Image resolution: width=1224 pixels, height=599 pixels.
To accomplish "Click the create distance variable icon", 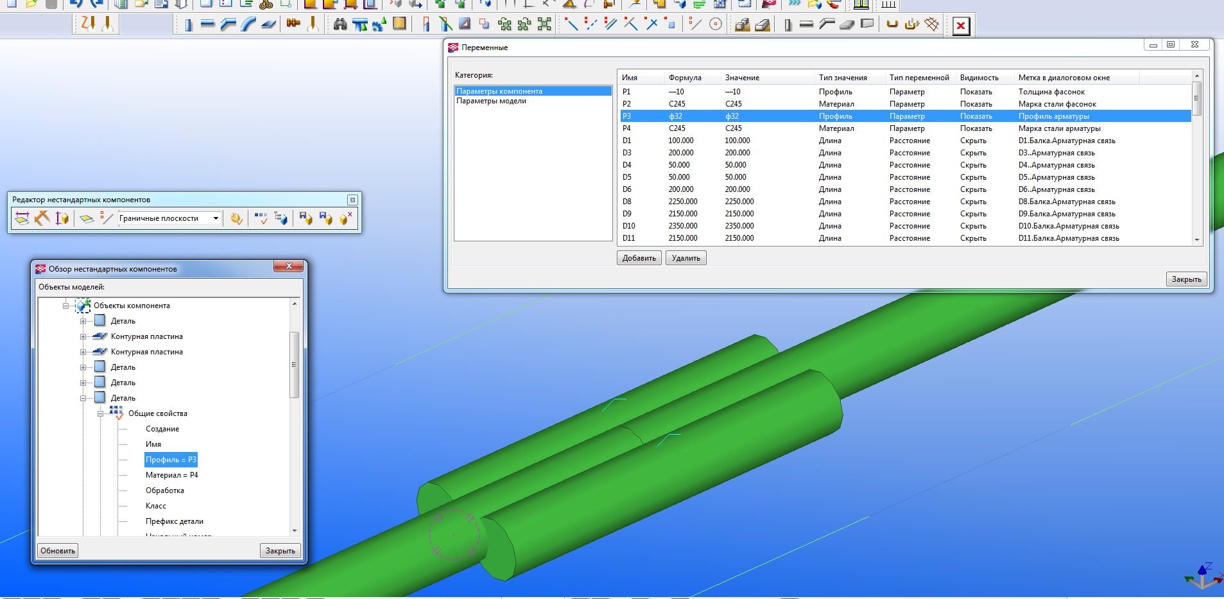I will [22, 218].
